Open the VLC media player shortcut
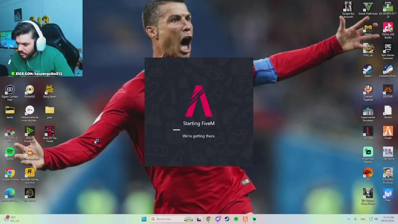Viewport: 398px width, 224px height. pyautogui.click(x=30, y=154)
